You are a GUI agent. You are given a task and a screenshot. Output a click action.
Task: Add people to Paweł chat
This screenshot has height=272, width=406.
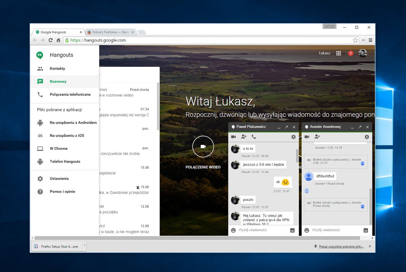tap(244, 137)
